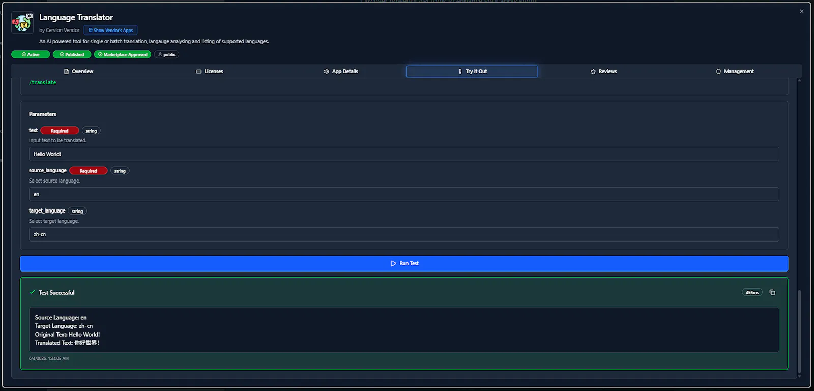
Task: Click the 6/4/2026 timestamp text
Action: tap(49, 358)
